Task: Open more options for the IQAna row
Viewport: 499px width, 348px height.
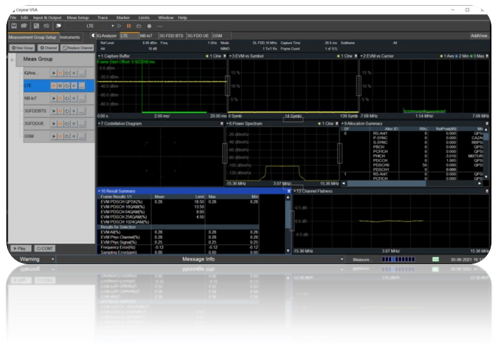Action: tap(81, 73)
